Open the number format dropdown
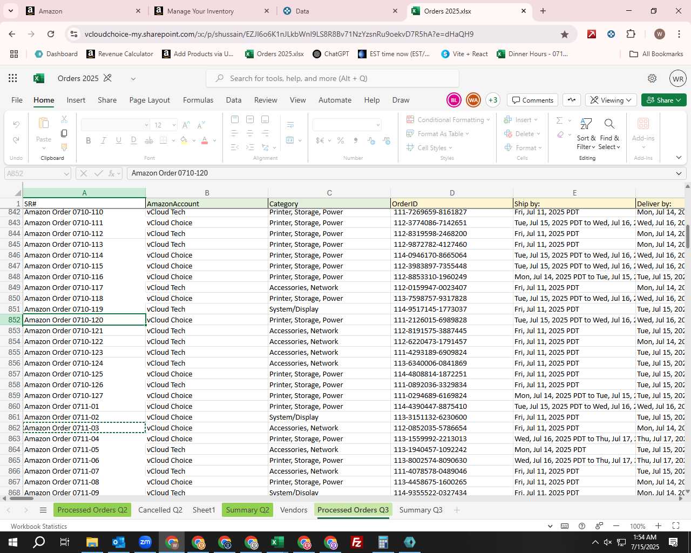The width and height of the screenshot is (691, 553). [x=378, y=125]
